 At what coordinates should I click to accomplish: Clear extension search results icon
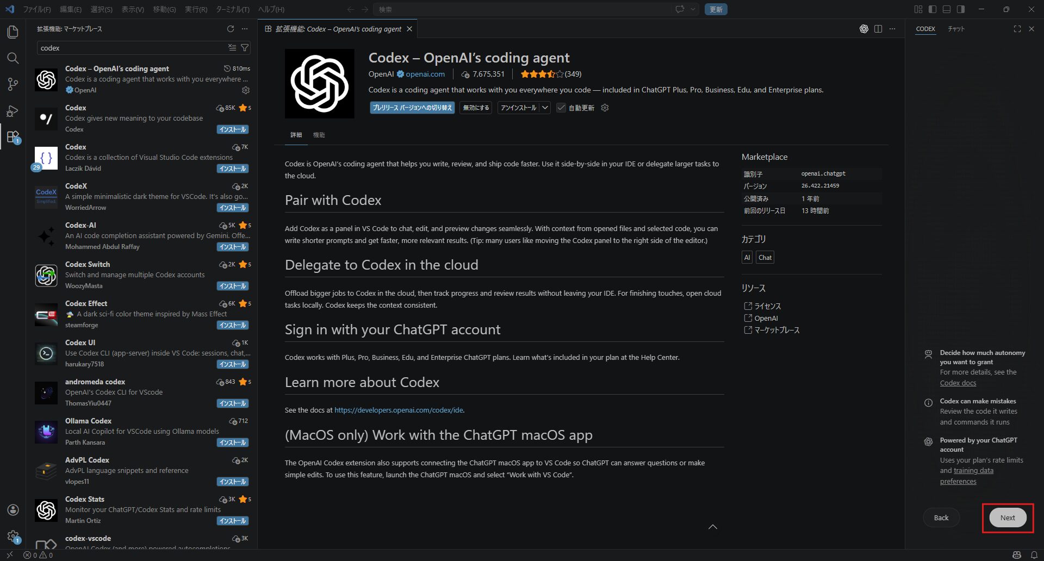(x=232, y=48)
